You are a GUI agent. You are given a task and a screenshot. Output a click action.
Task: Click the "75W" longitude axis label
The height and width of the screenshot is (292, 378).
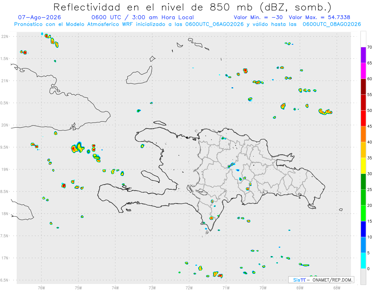[78, 288]
